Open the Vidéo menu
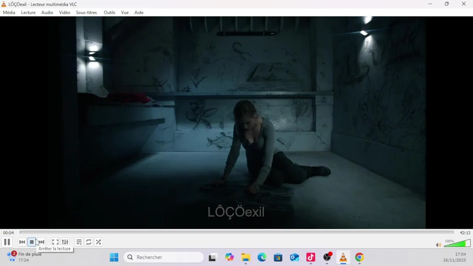The width and height of the screenshot is (473, 266). pyautogui.click(x=65, y=13)
